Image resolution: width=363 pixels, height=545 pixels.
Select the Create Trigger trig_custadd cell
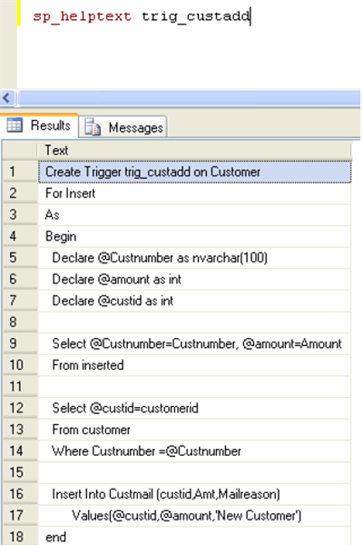coord(194,172)
